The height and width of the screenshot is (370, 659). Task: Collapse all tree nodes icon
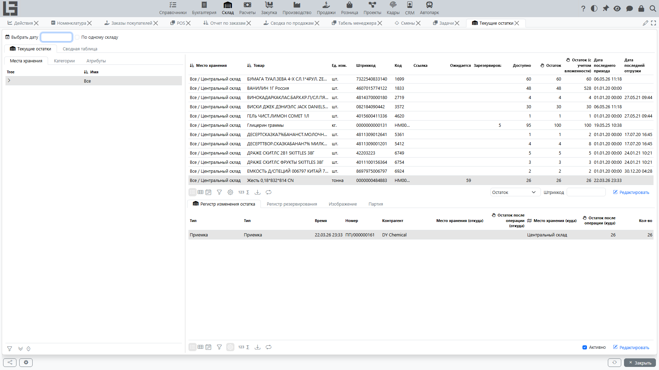coord(28,349)
